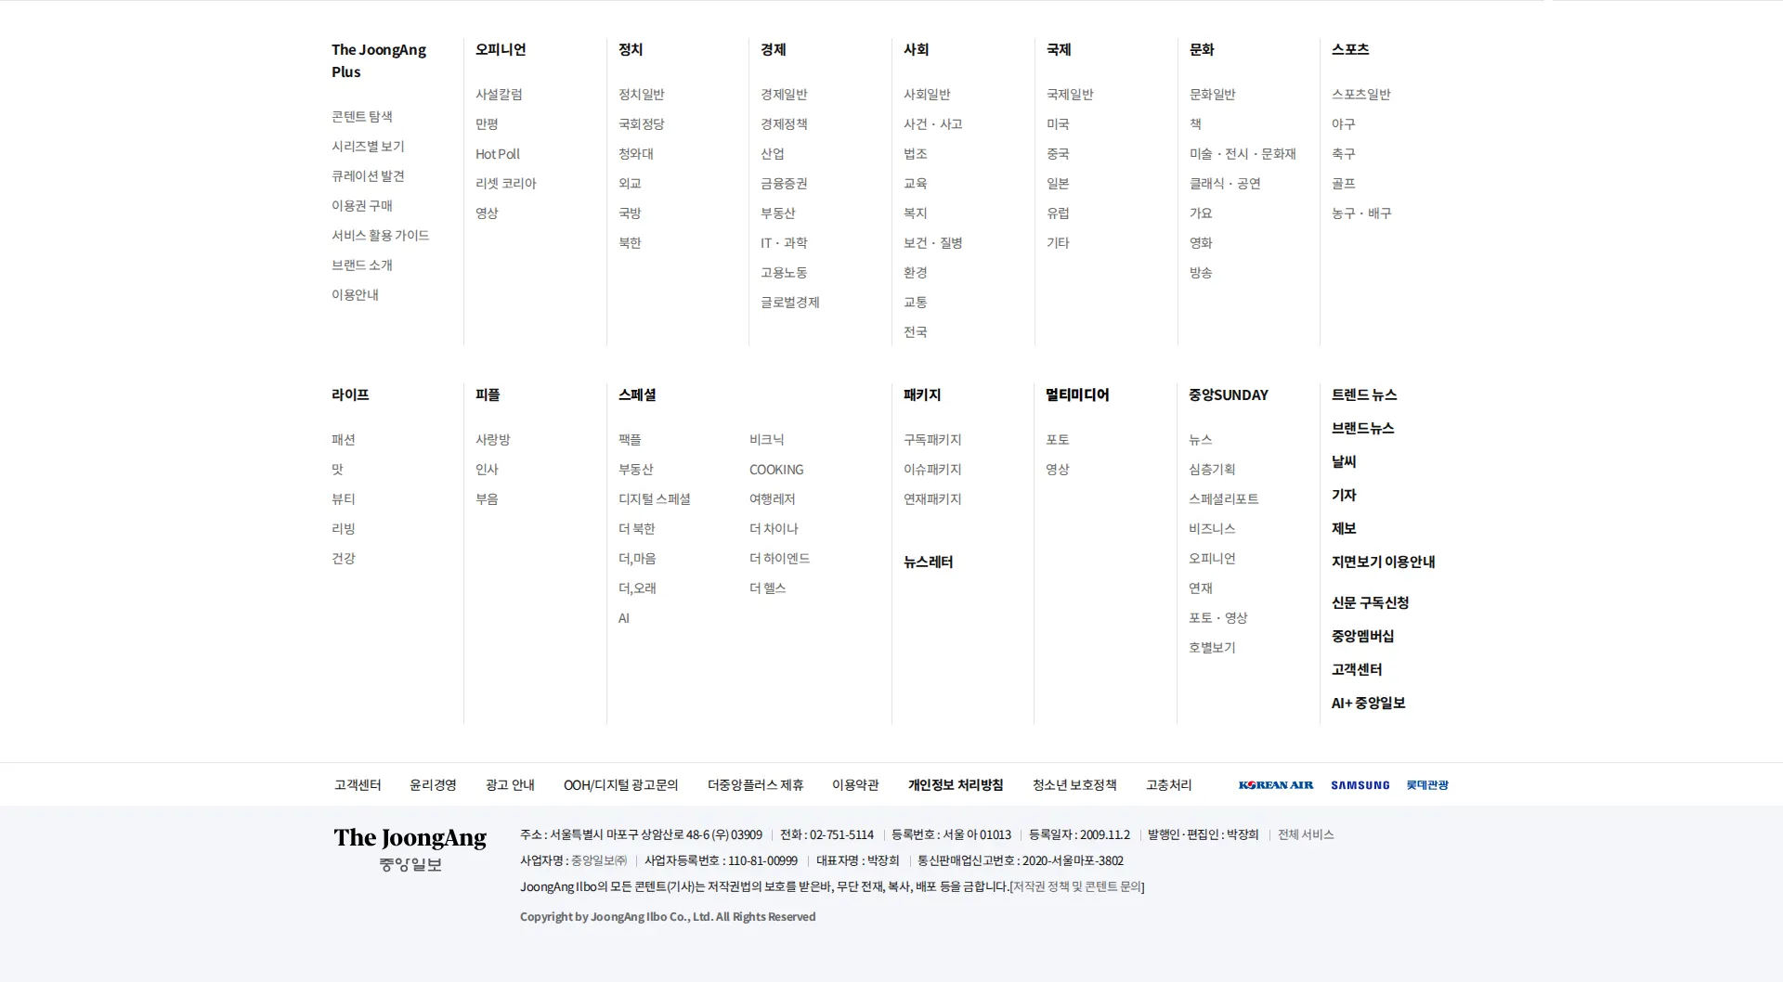Open 신문 구독신청 link
Image resolution: width=1783 pixels, height=982 pixels.
1371,603
